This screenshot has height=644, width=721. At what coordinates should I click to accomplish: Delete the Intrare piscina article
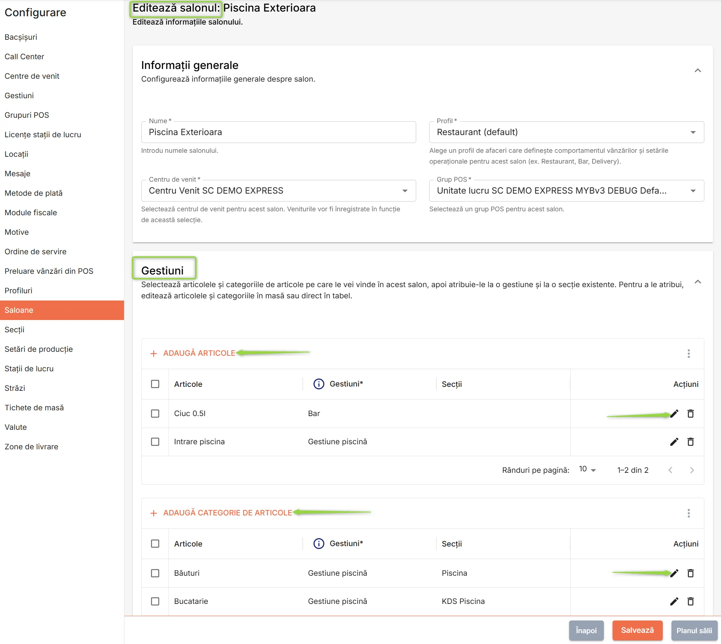point(690,442)
